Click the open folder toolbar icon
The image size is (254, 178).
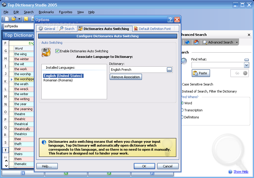click(14, 19)
